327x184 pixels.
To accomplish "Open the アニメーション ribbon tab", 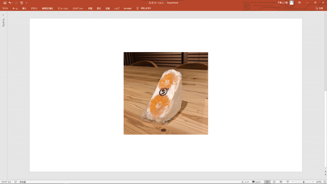I will 63,8.
